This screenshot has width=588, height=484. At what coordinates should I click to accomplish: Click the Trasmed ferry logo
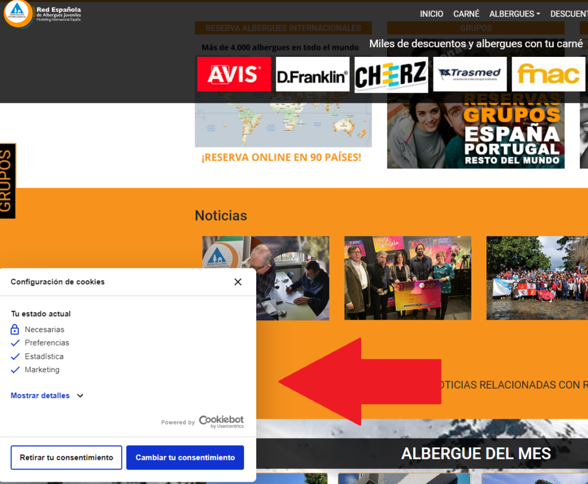point(470,74)
